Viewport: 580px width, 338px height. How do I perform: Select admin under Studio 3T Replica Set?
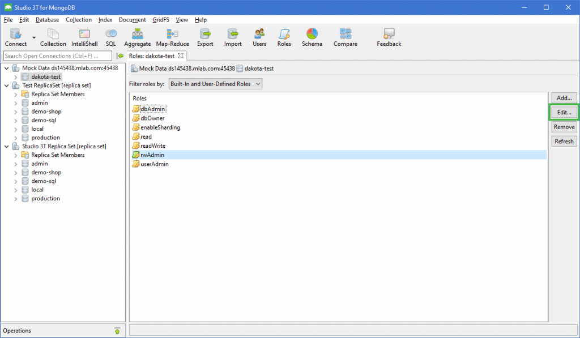tap(40, 164)
